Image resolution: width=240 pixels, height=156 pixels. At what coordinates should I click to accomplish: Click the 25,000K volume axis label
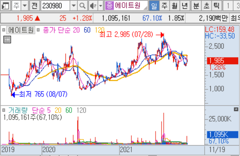click(x=220, y=119)
